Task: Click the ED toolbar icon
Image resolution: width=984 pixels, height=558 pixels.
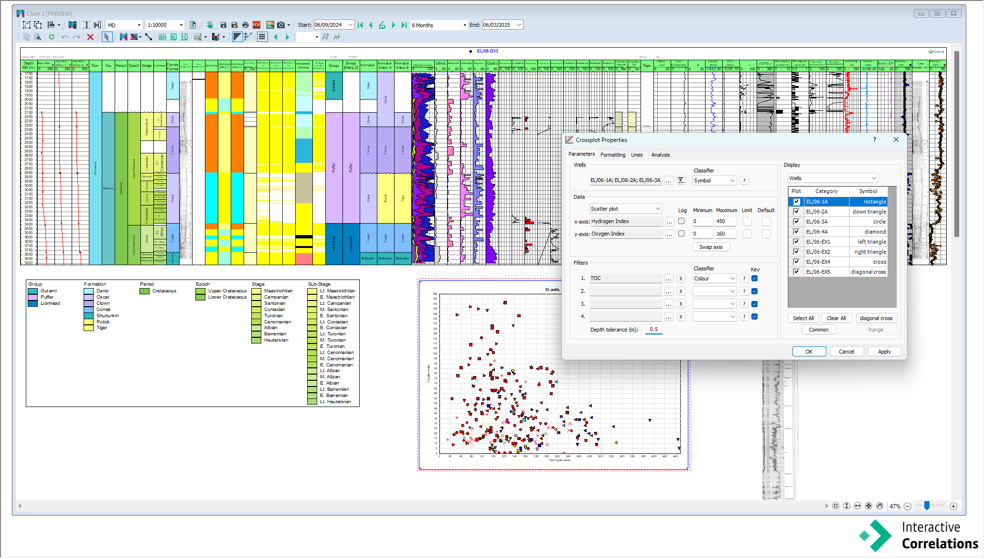Action: pyautogui.click(x=184, y=37)
